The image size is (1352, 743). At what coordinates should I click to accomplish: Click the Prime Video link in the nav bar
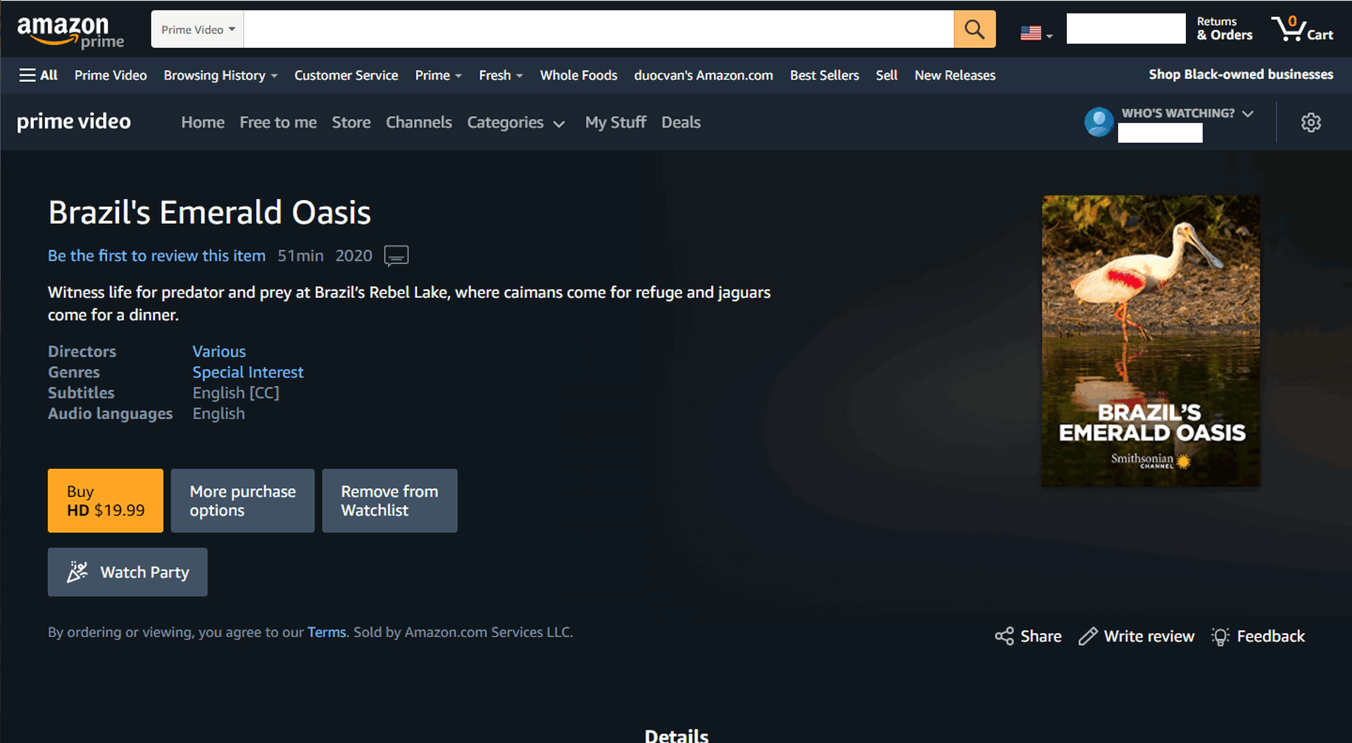click(x=111, y=75)
